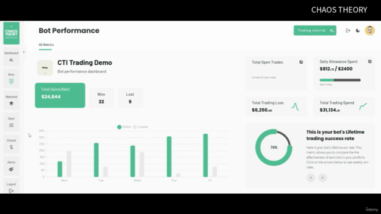The image size is (381, 214).
Task: Go to previous weekly win rate
Action: click(311, 178)
